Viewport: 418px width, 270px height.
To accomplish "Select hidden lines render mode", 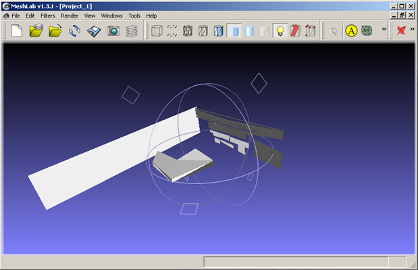I will tap(203, 30).
